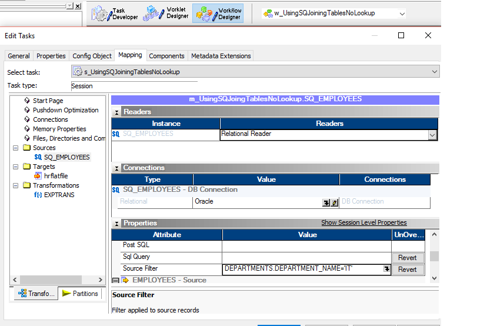This screenshot has height=326, width=477.
Task: Edit the Oracle connection with pencil icon
Action: [334, 203]
